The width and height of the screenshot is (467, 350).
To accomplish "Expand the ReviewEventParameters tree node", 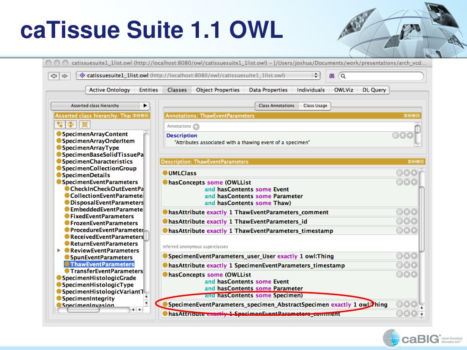I will [x=59, y=250].
